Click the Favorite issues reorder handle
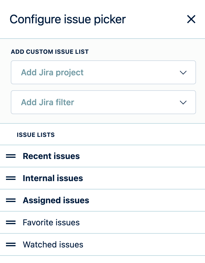 11,222
